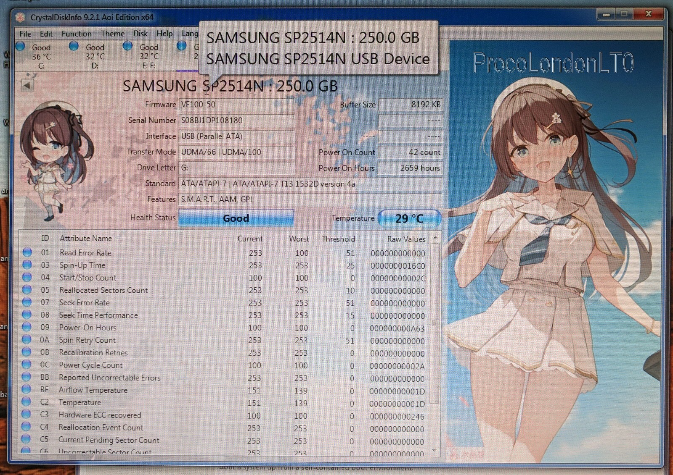Click the Features field S.M.A.R.T., AAM, GPL
The image size is (673, 475).
tap(310, 199)
